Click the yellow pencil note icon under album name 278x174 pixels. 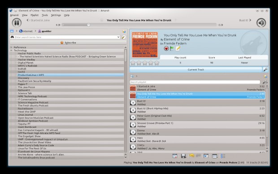pos(178,48)
